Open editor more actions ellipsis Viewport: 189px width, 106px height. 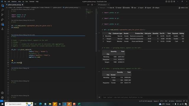click(x=94, y=5)
